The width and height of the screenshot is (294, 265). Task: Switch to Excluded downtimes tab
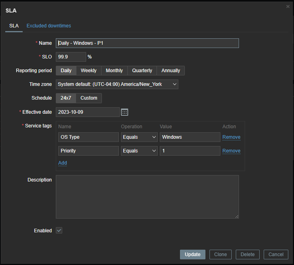click(x=49, y=26)
